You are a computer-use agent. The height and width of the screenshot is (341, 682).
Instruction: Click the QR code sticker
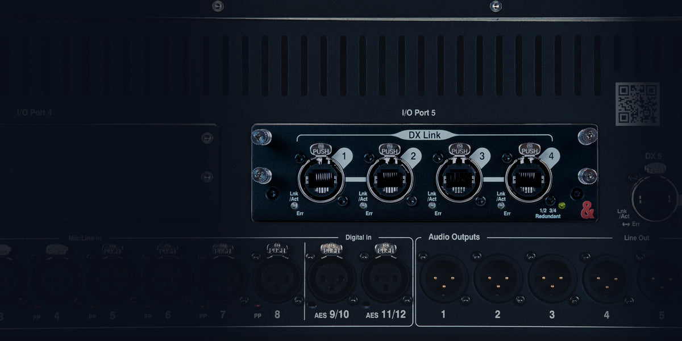pyautogui.click(x=638, y=103)
